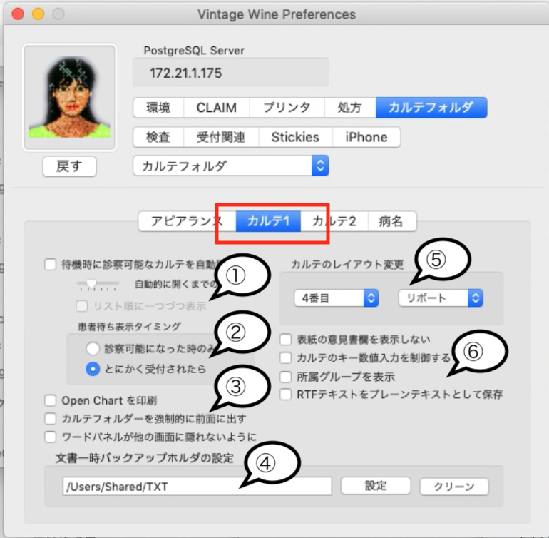Image resolution: width=549 pixels, height=538 pixels.
Task: Select the 診察可能になった時のみ radio button
Action: pos(92,349)
